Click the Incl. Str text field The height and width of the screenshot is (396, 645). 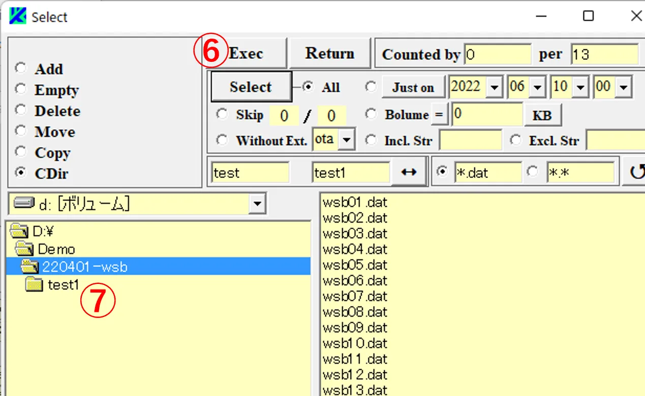point(470,140)
